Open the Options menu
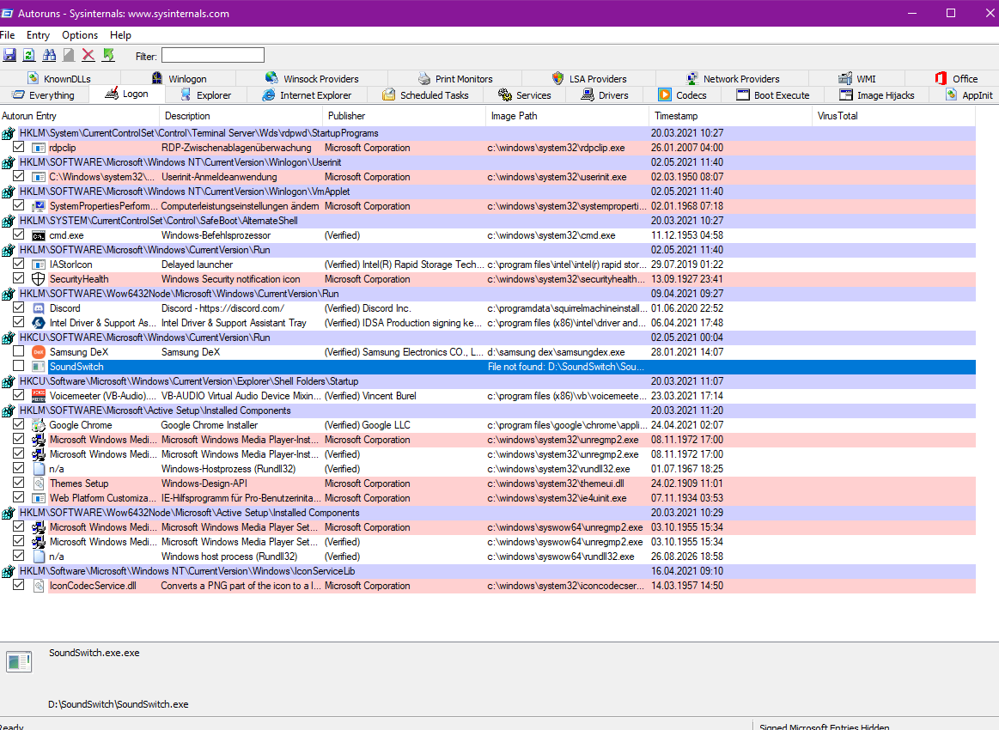The width and height of the screenshot is (999, 730). [x=80, y=35]
